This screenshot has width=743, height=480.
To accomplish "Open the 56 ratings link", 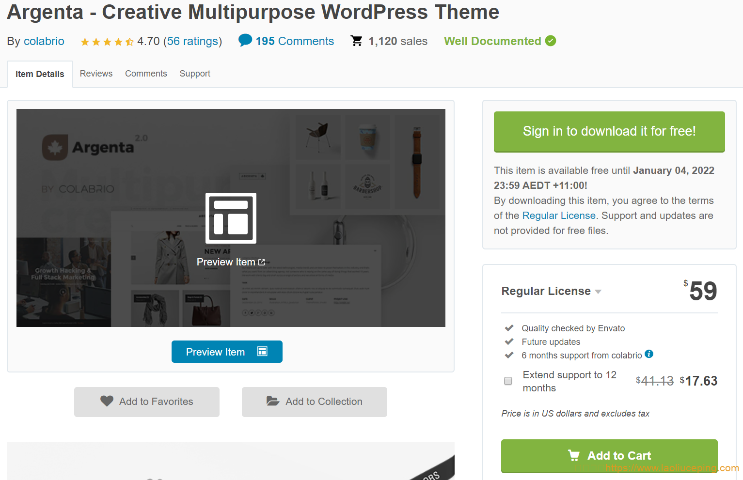I will 192,41.
